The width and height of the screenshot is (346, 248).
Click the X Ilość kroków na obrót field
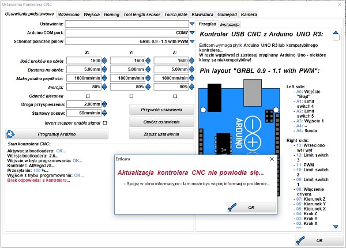(x=84, y=61)
